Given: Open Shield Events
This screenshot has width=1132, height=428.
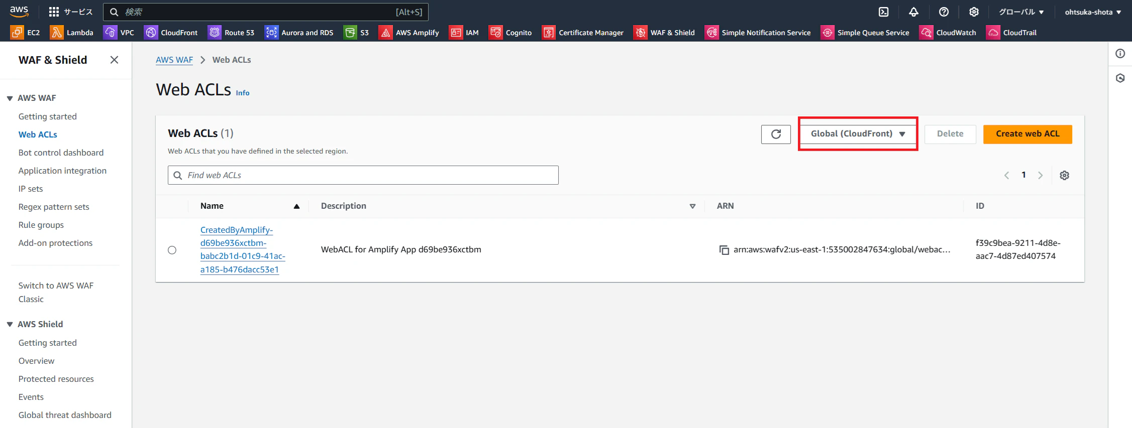Looking at the screenshot, I should coord(31,397).
